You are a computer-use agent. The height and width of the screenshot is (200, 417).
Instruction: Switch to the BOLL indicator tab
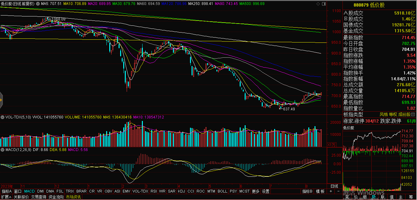point(222,192)
